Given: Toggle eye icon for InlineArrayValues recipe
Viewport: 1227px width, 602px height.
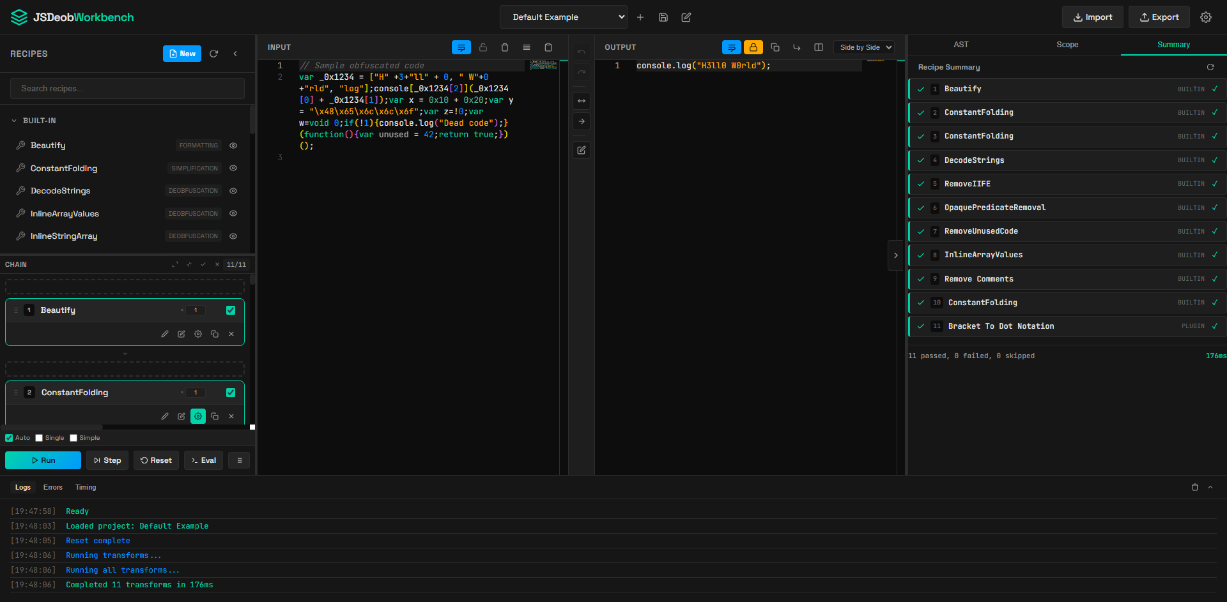Looking at the screenshot, I should click(233, 213).
